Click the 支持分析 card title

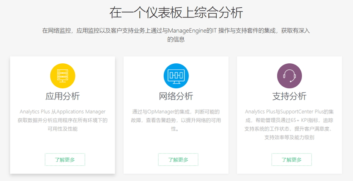tap(289, 96)
